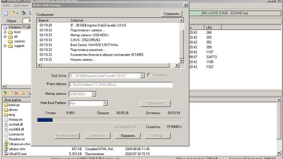
Task: Select the efi folder icon in tree
Action: tap(11, 37)
